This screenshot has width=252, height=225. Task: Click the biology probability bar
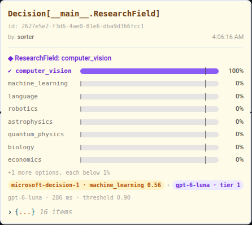click(149, 148)
